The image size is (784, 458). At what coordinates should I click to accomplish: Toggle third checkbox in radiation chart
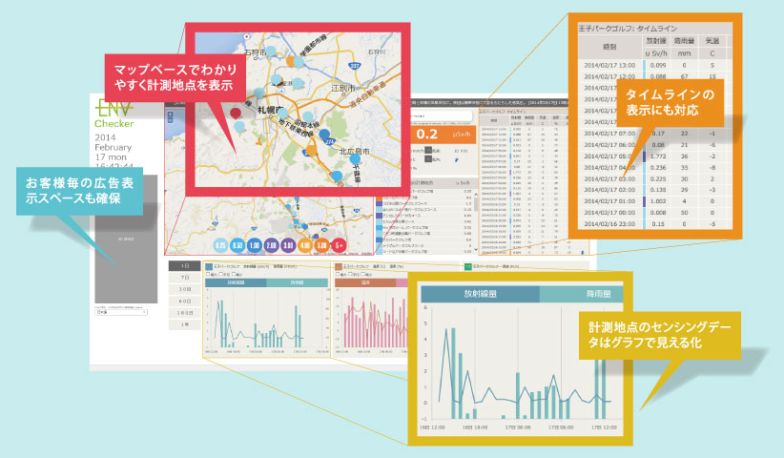(x=234, y=275)
